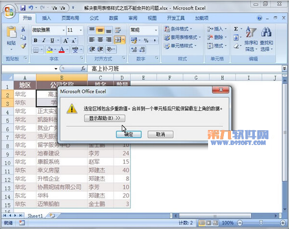
Task: Switch to 数据 ribbon tab
Action: (x=113, y=18)
